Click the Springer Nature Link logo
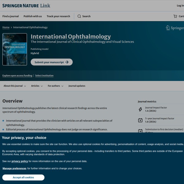The image size is (184, 184). click(x=26, y=6)
